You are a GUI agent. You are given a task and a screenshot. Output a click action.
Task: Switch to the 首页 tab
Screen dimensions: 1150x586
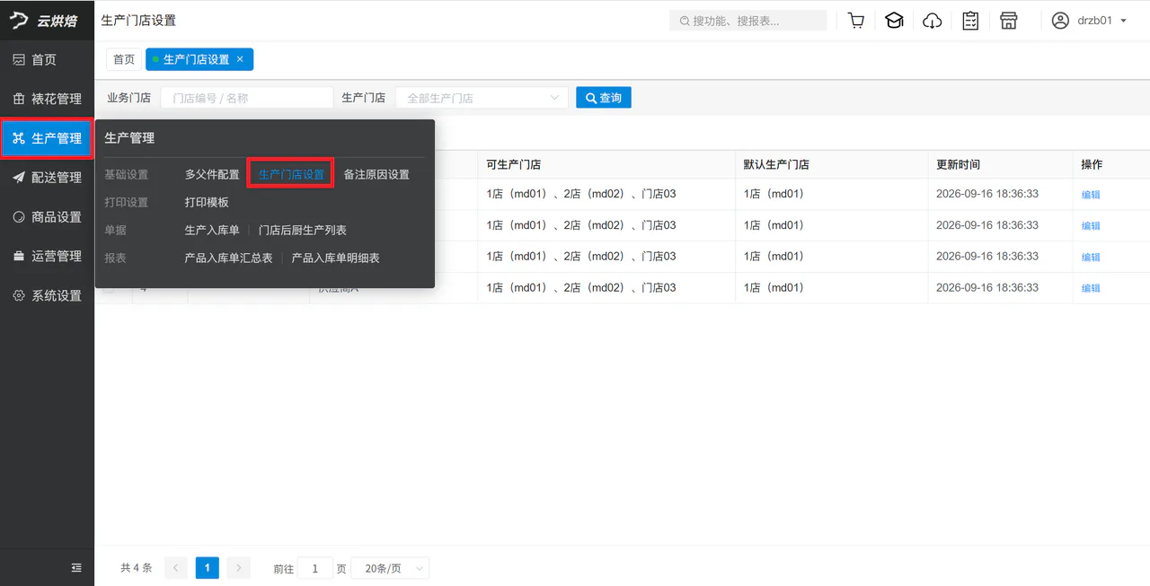[124, 59]
